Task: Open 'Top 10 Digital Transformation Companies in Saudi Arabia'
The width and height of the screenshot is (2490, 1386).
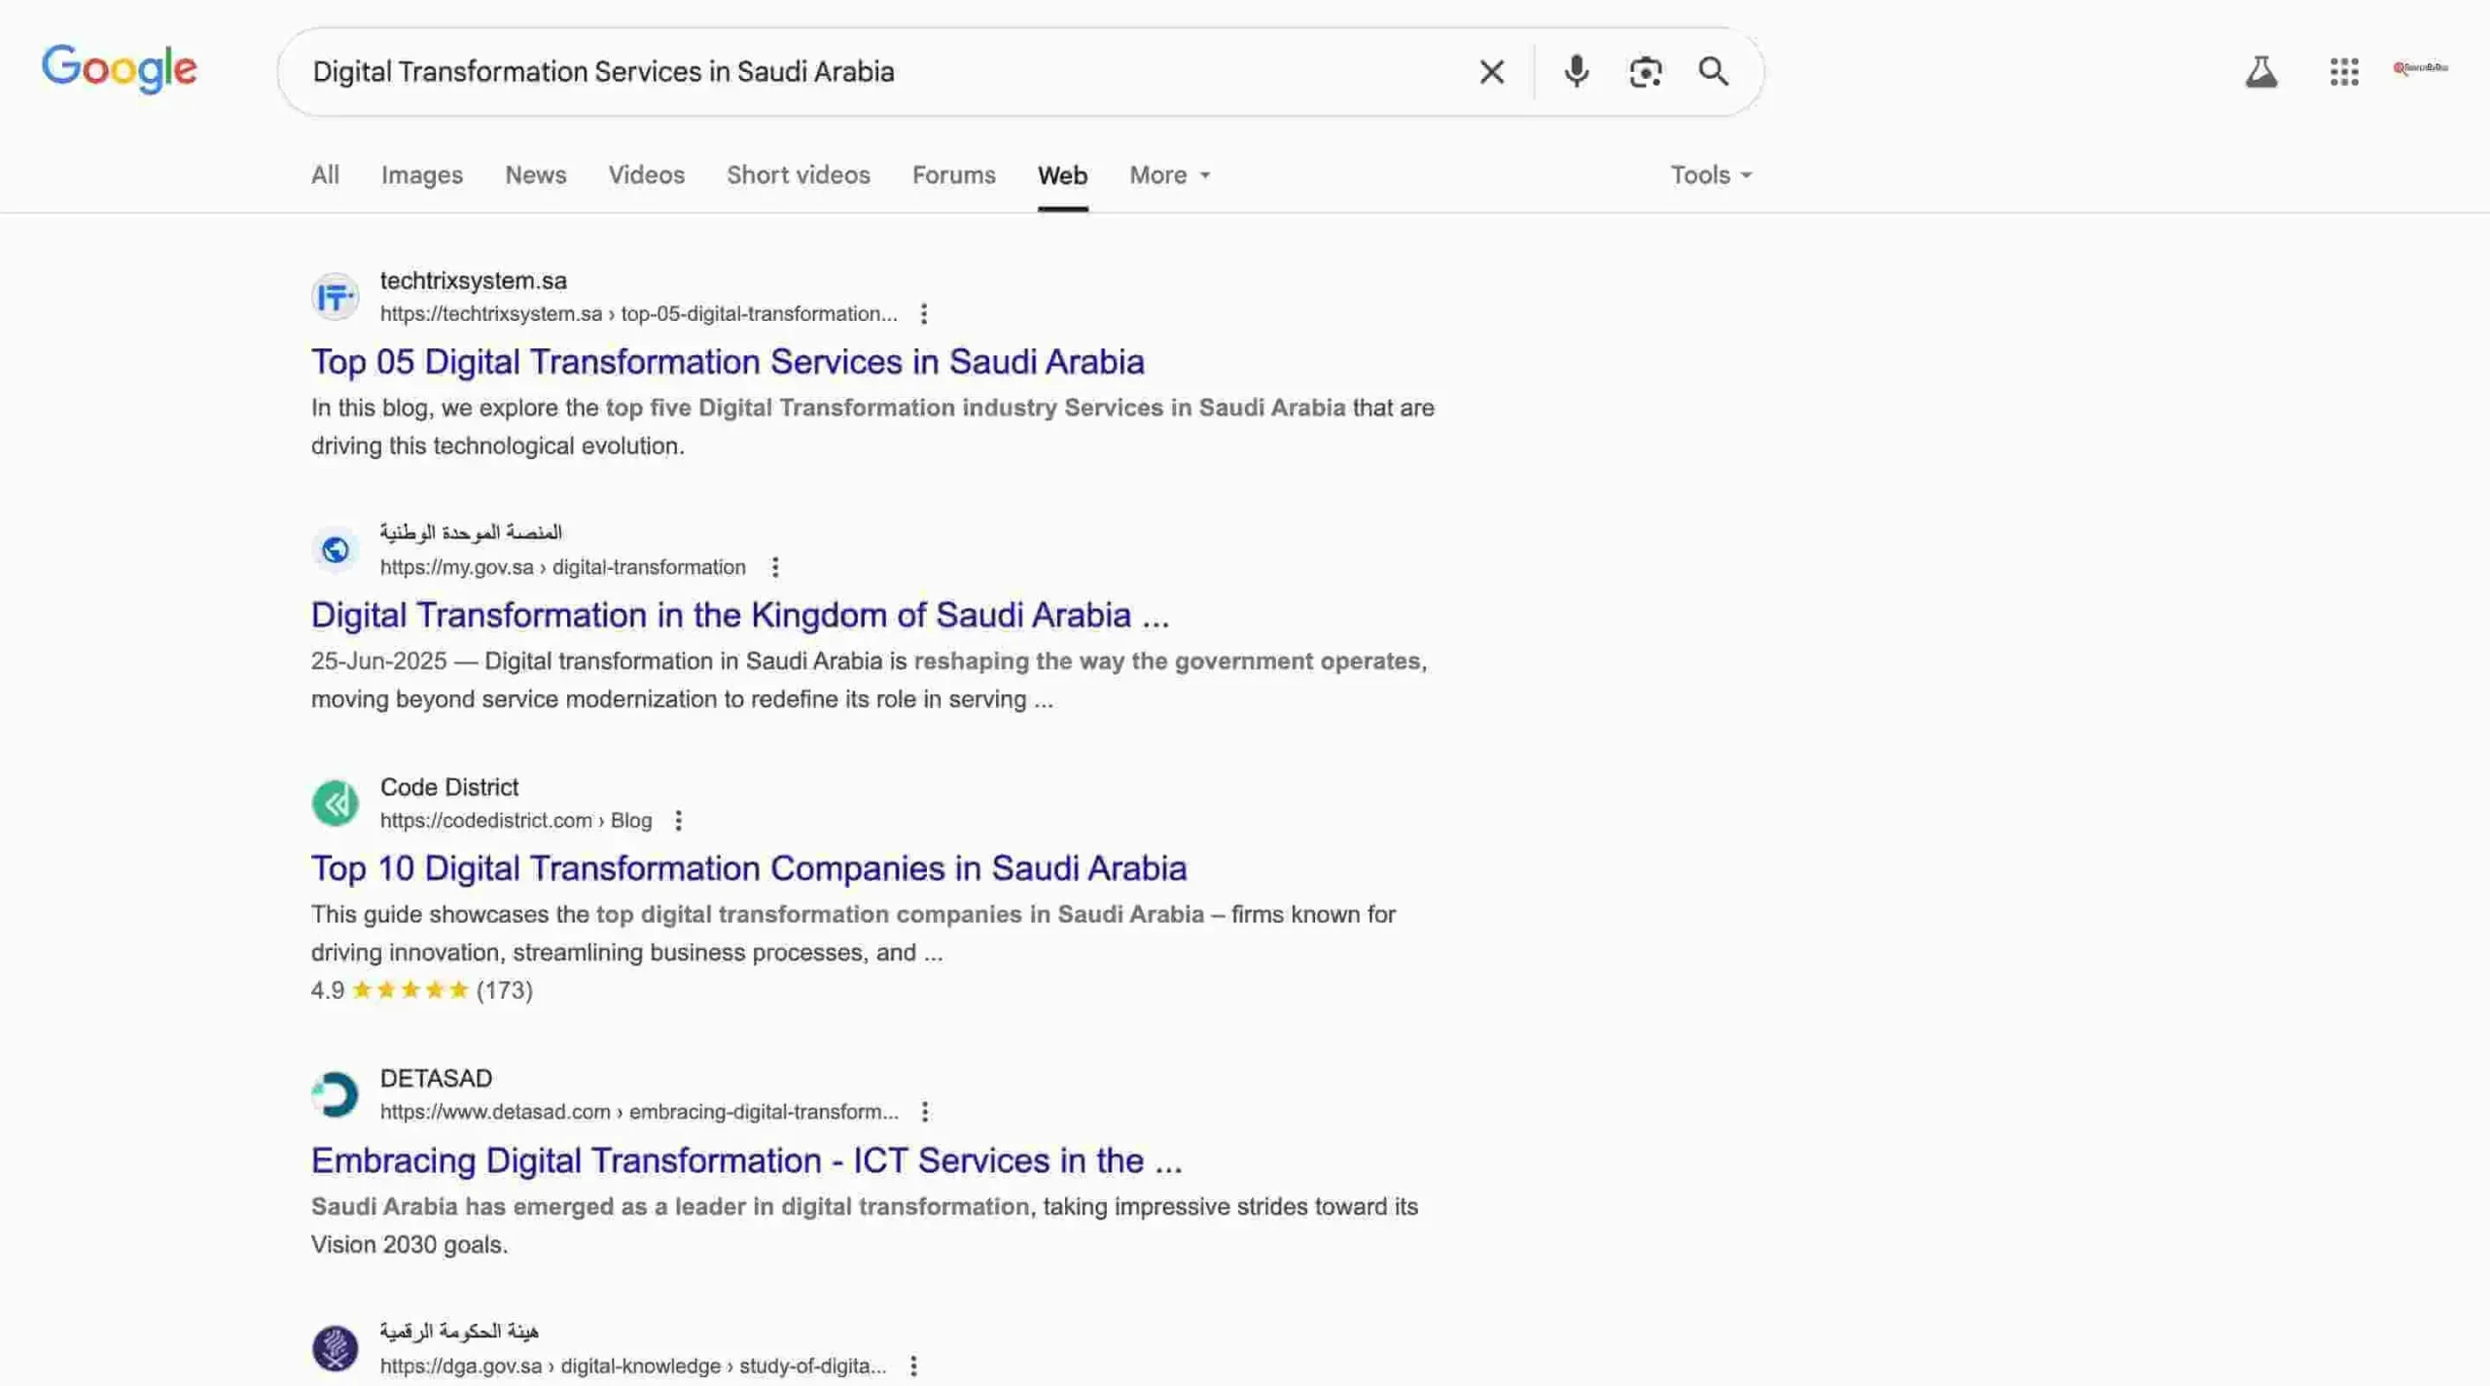Action: 748,868
